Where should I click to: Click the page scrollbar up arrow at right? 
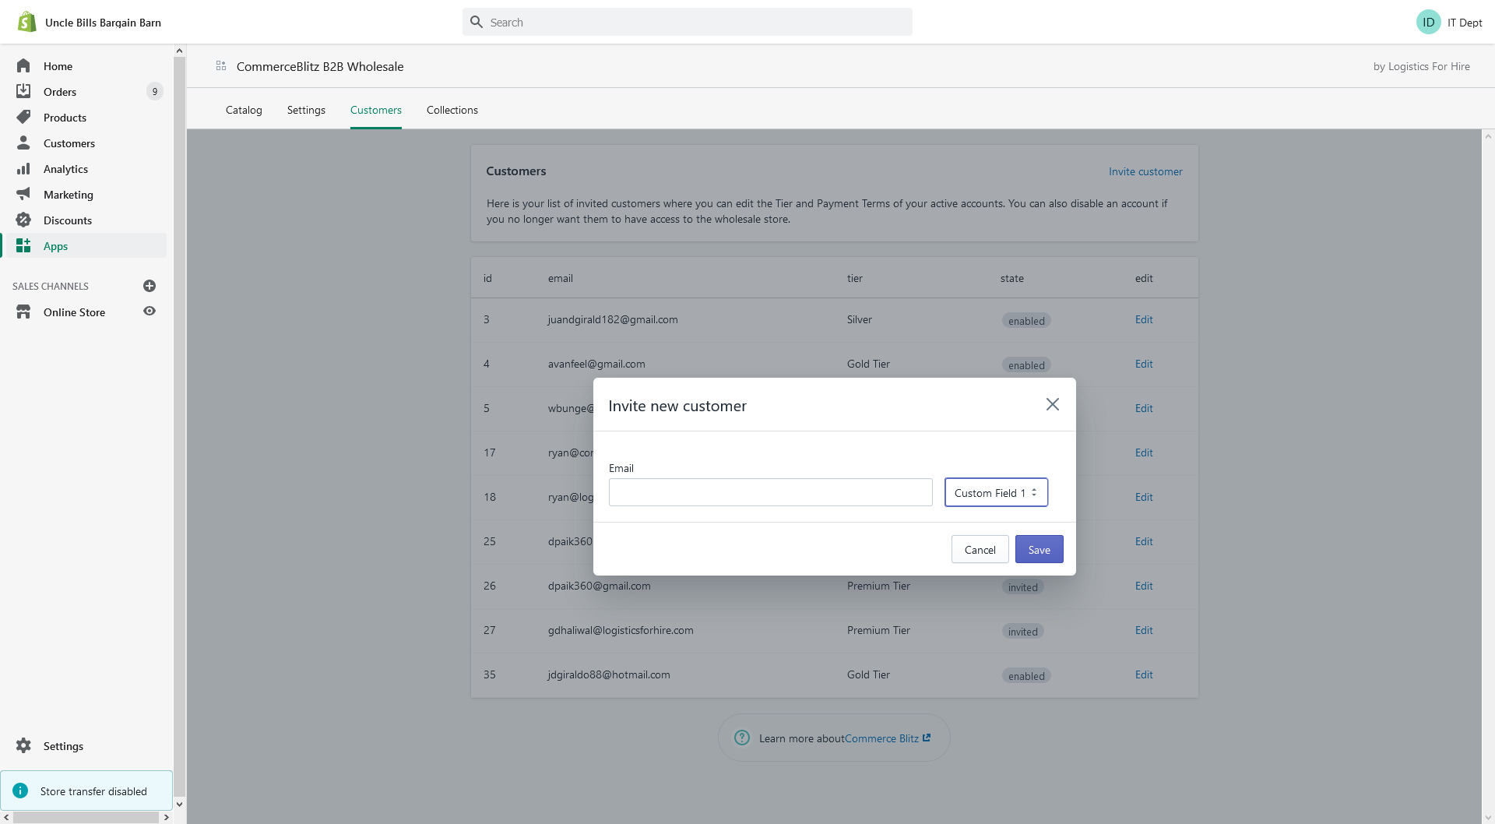coord(1488,136)
